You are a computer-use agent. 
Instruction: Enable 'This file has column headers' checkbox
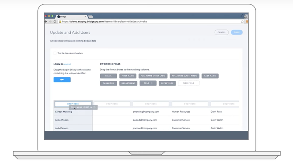[x=55, y=53]
